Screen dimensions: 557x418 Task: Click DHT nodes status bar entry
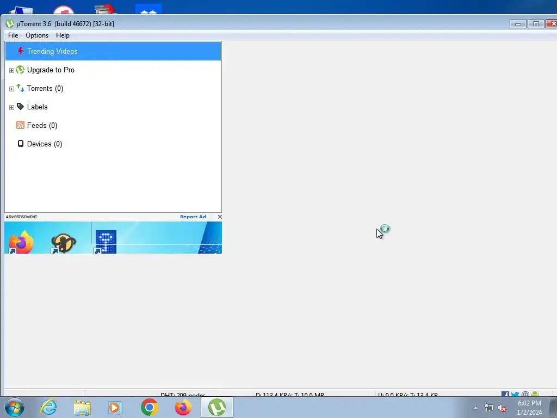183,394
